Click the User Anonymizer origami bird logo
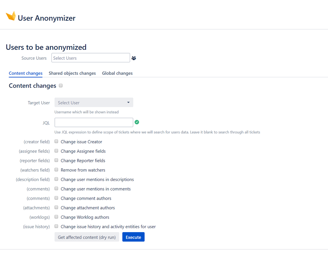The width and height of the screenshot is (328, 261). (x=11, y=16)
